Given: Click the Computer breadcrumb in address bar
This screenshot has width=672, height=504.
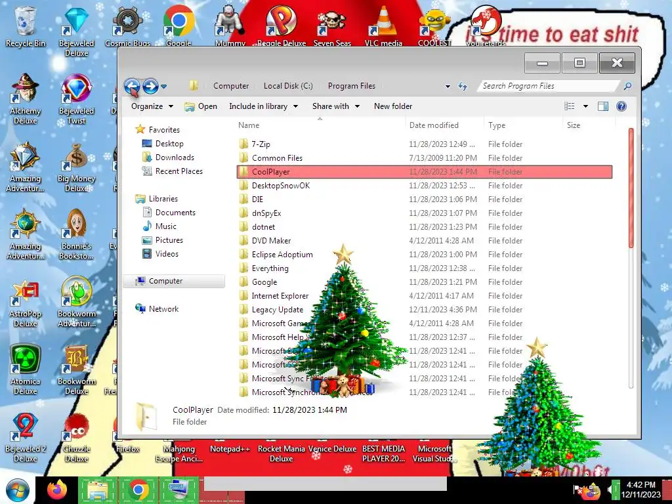Looking at the screenshot, I should pos(231,86).
